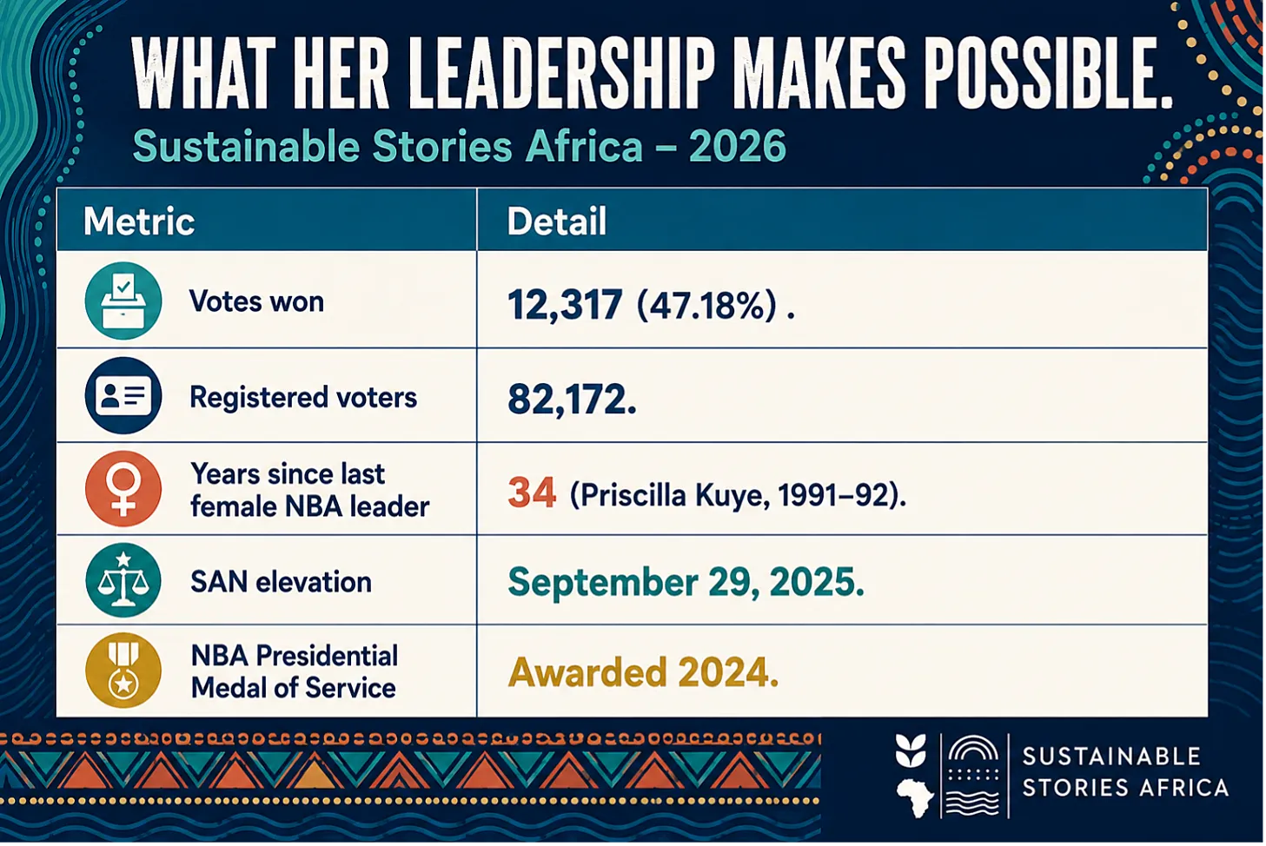Click the Priscilla Kuye, 1991–92 text
This screenshot has height=846, width=1266.
[x=738, y=495]
